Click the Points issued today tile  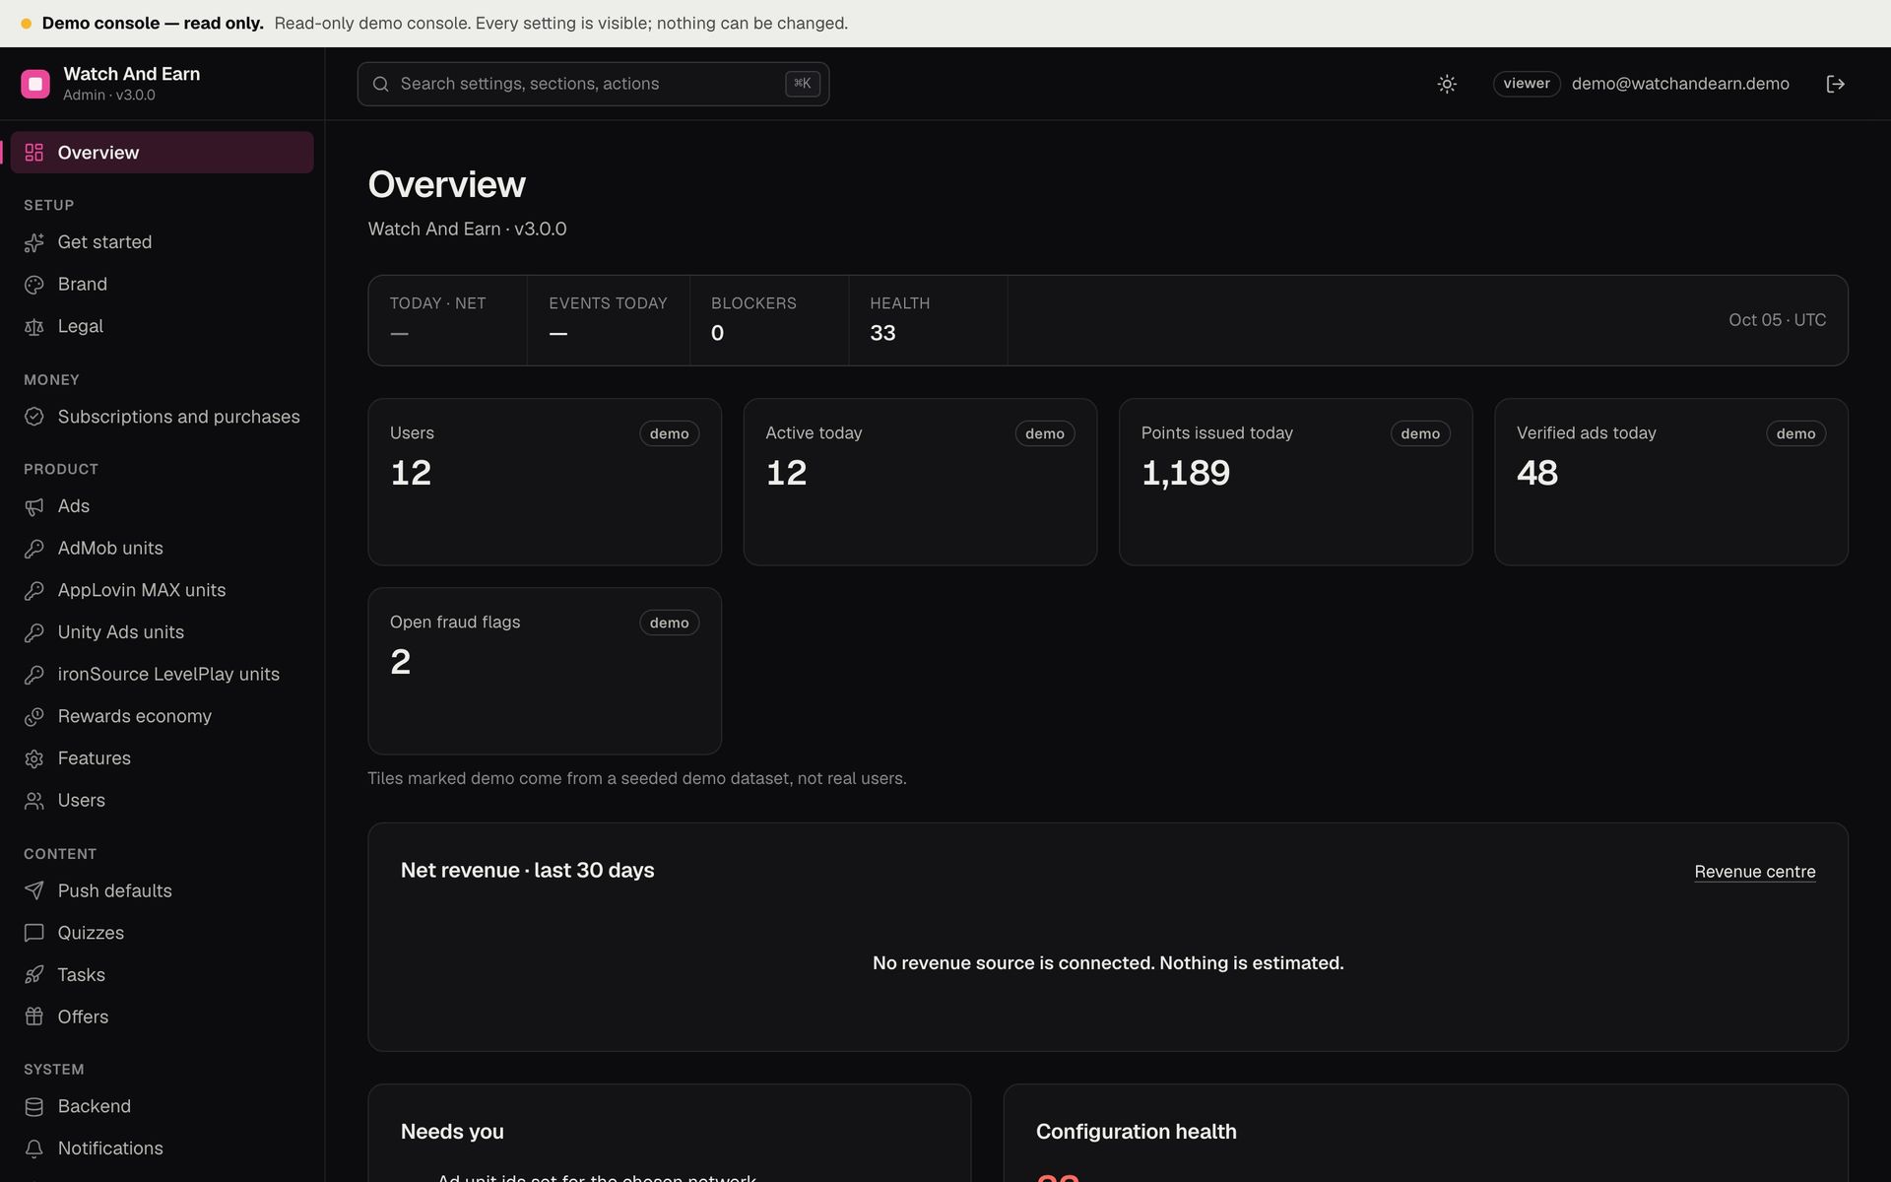(1295, 482)
